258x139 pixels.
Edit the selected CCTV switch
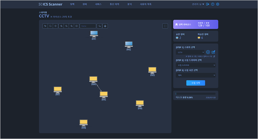click(213, 52)
